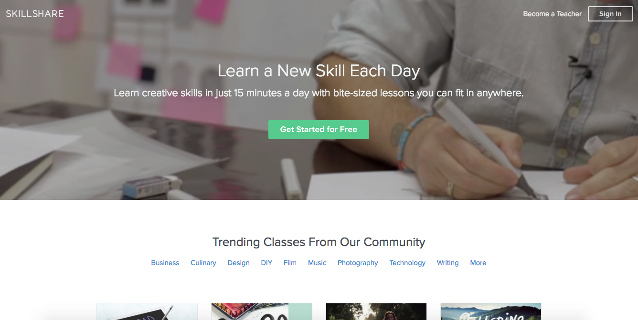Open the fourth class thumbnail with mountains

click(491, 311)
